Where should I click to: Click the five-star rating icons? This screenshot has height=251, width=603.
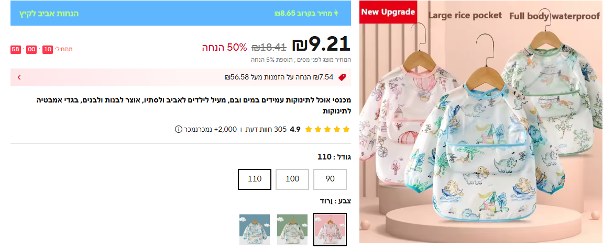327,129
